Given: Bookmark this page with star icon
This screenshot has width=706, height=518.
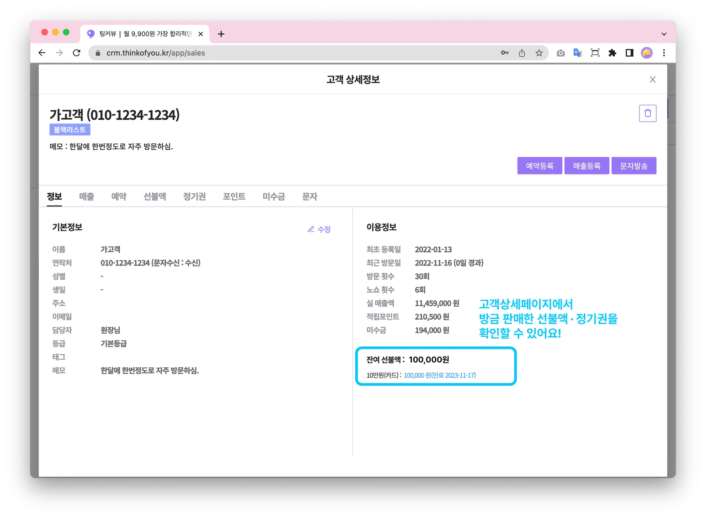Looking at the screenshot, I should [539, 53].
